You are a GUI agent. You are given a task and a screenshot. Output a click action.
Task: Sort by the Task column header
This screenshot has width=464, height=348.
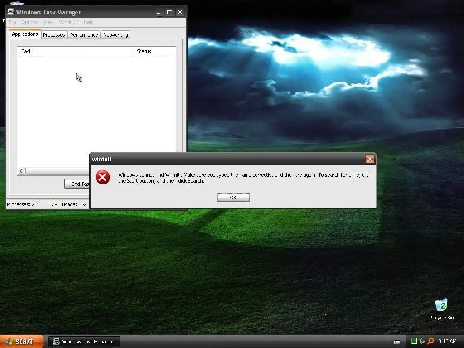pos(75,51)
